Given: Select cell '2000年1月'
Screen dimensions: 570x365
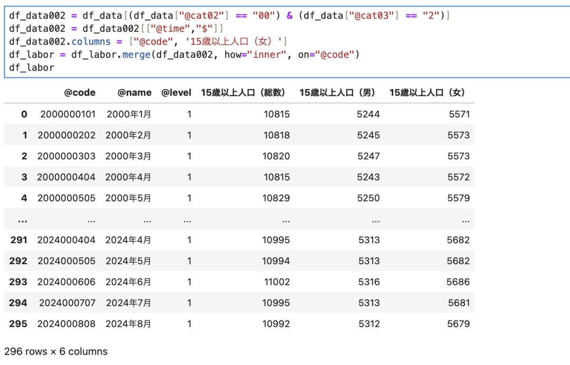Looking at the screenshot, I should tap(129, 114).
